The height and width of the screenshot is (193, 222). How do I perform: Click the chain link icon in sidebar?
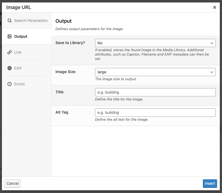[x=10, y=52]
